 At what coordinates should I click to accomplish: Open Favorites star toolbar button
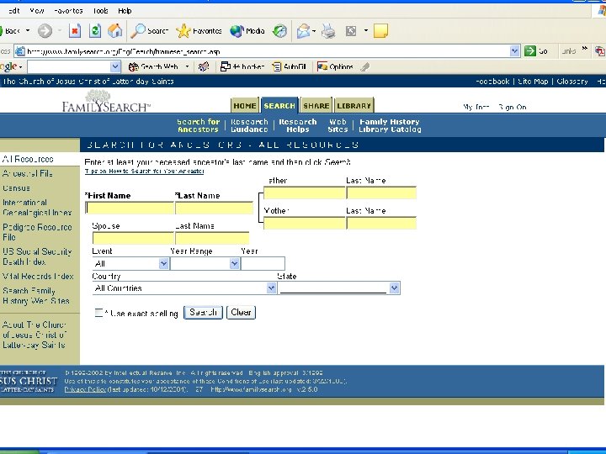199,31
